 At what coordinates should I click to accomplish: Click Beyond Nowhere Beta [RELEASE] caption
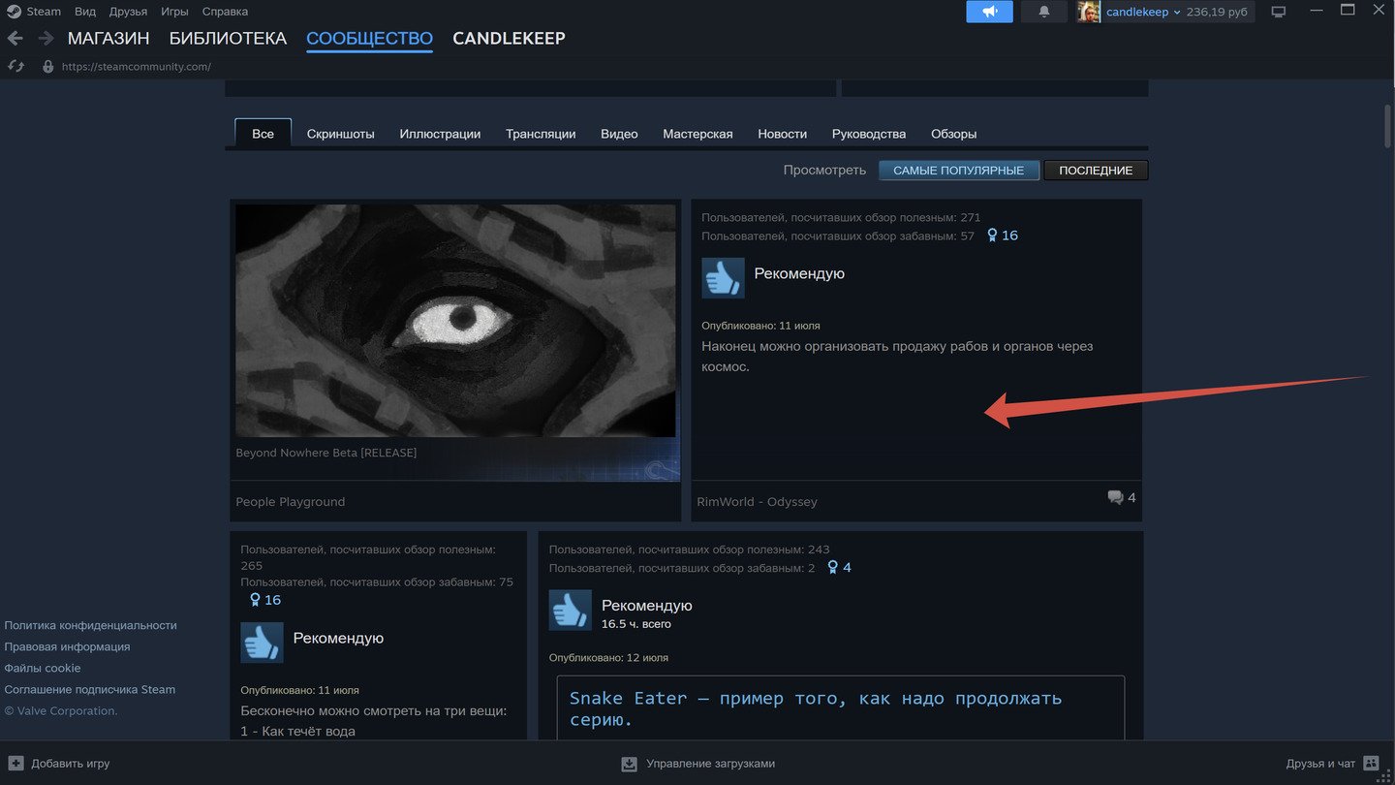[326, 453]
